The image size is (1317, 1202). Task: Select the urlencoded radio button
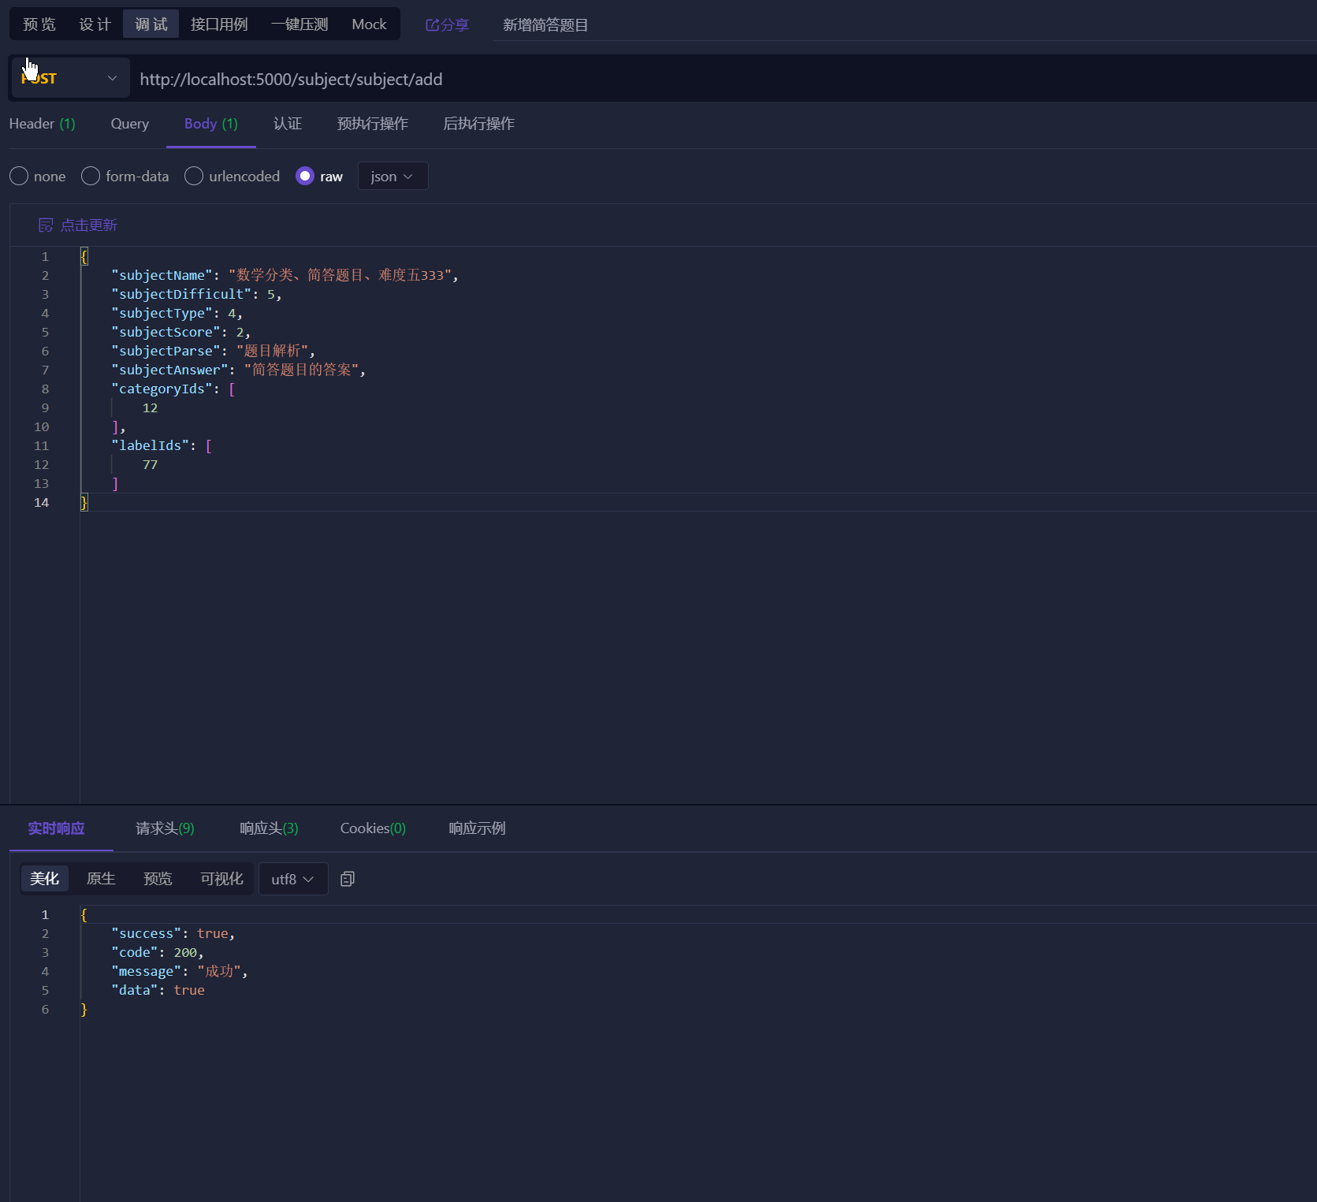tap(194, 176)
